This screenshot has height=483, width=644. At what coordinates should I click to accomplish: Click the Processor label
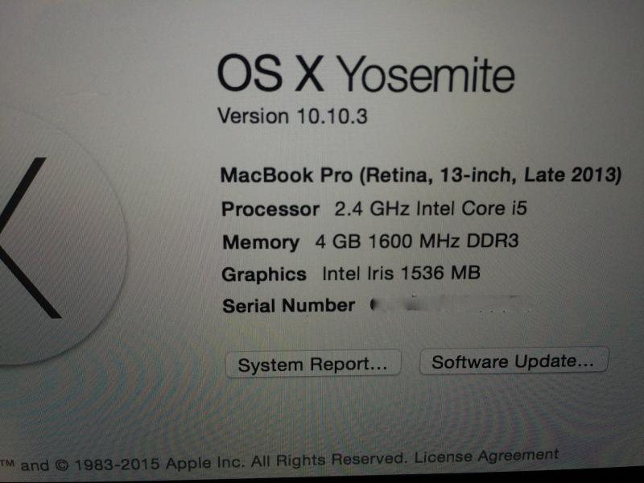pyautogui.click(x=270, y=209)
